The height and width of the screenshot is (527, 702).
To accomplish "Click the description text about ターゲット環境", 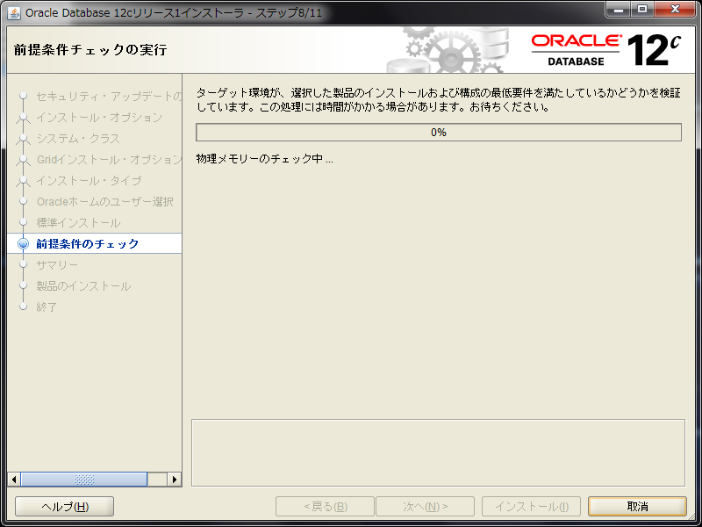I will pyautogui.click(x=438, y=99).
